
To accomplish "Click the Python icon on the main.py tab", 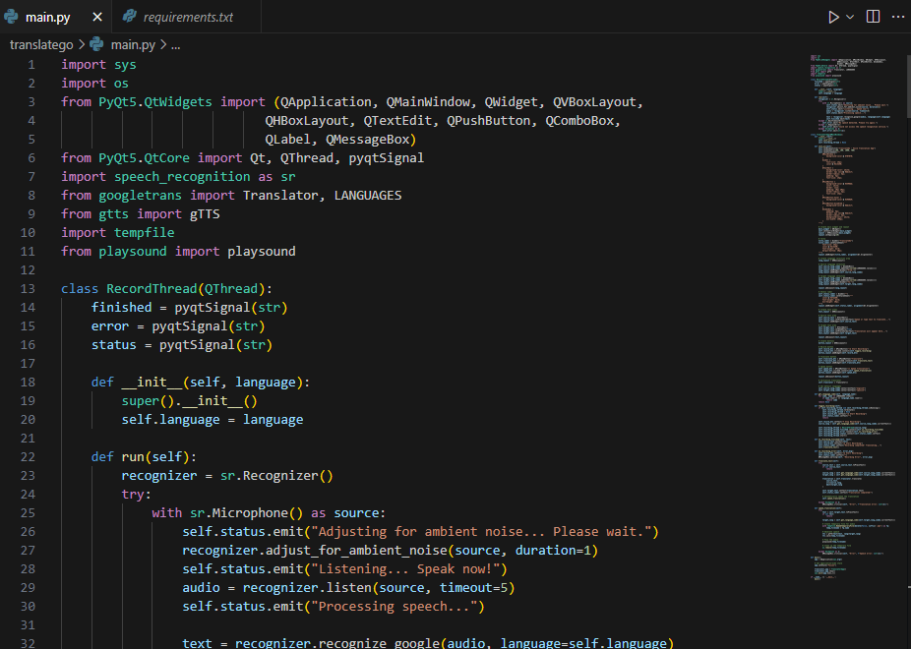I will [x=14, y=18].
